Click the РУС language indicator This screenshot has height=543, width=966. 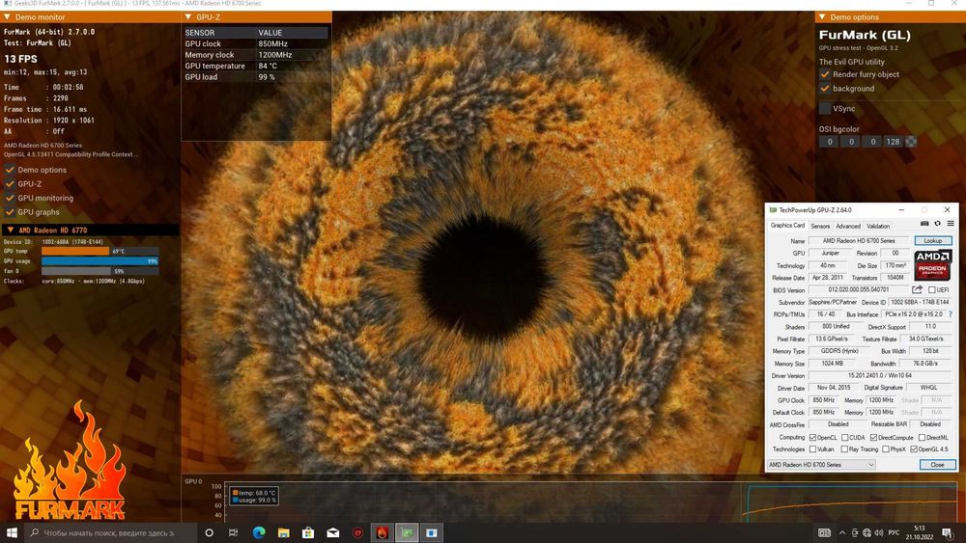pos(894,532)
